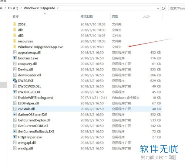Click the GetCurrentRollback.EXE application icon
Screen dimensions: 185x165
15,131
